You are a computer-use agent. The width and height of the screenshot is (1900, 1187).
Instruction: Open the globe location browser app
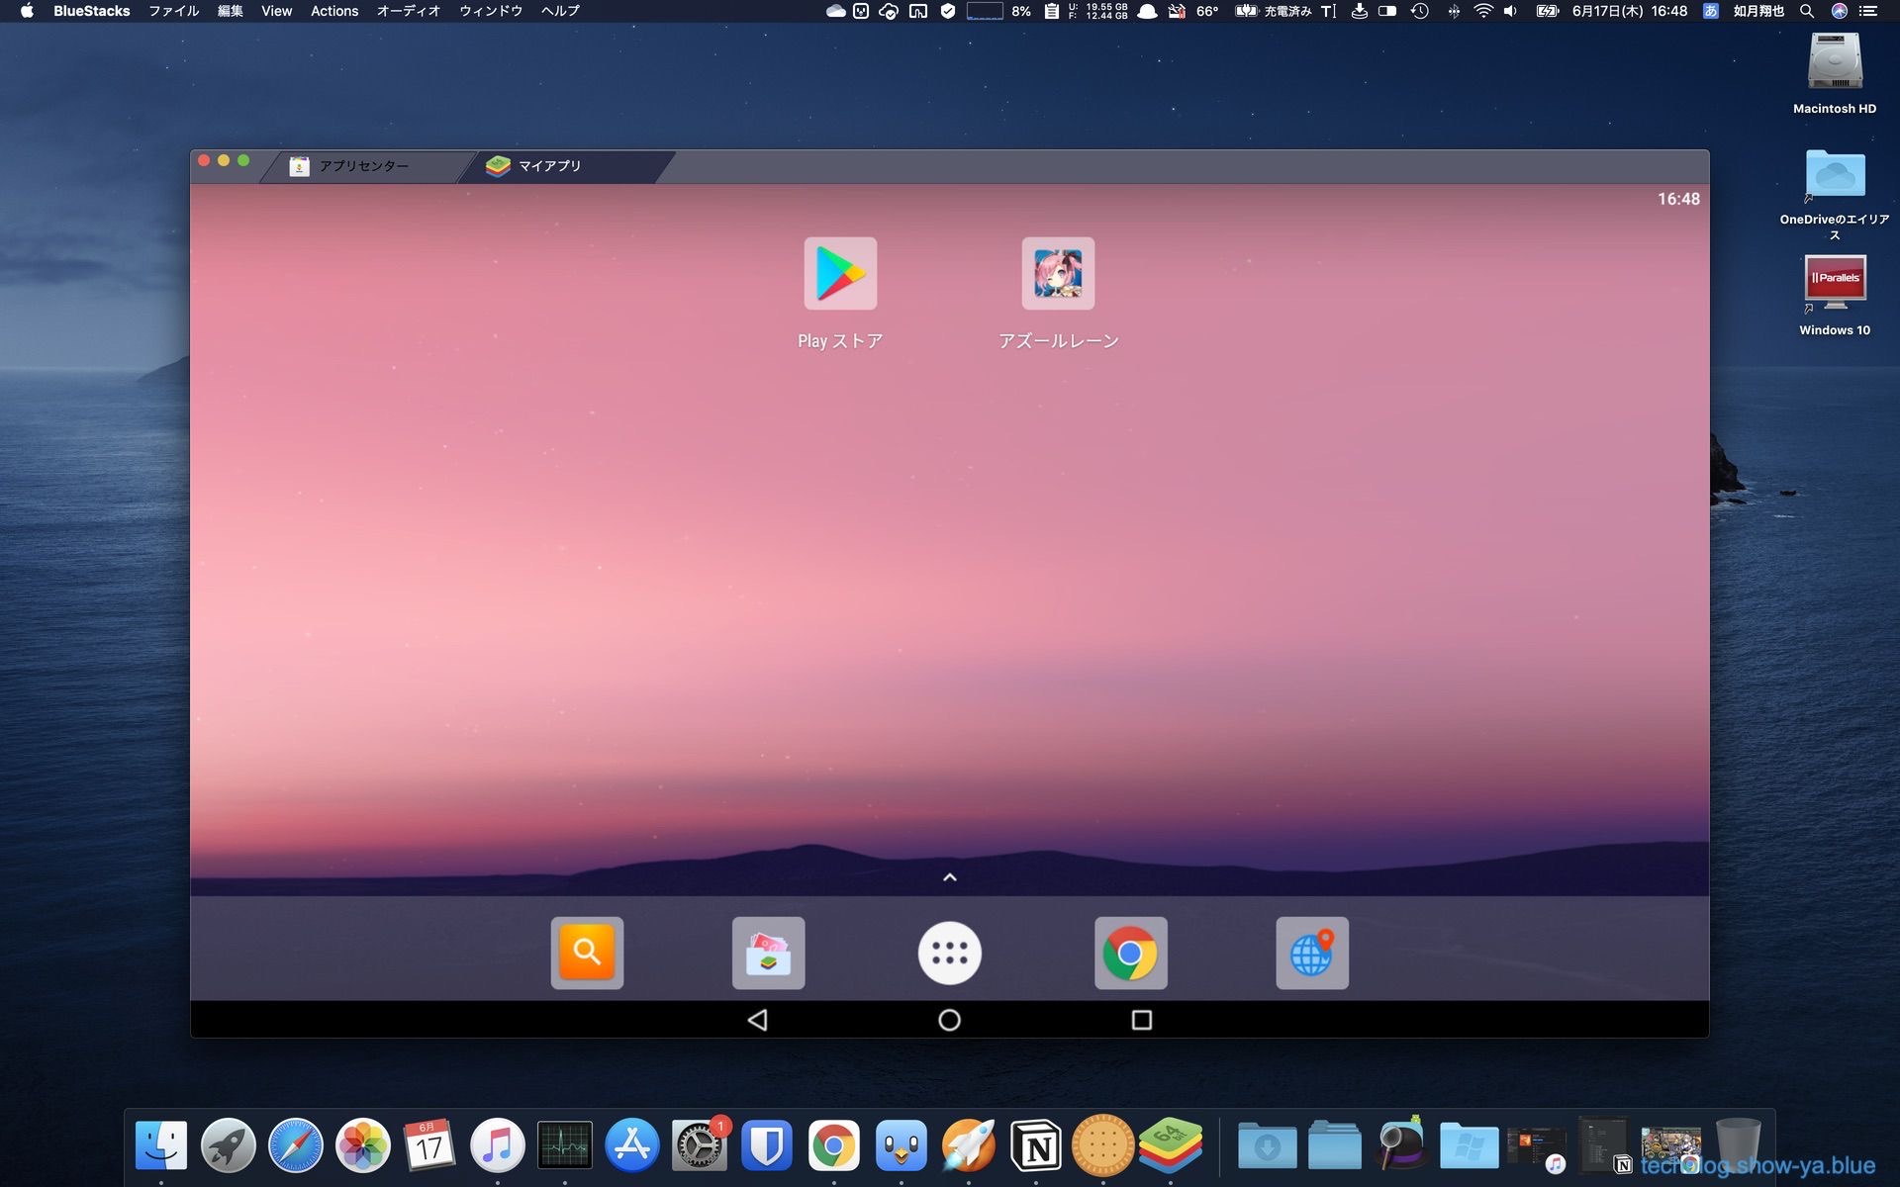coord(1311,953)
